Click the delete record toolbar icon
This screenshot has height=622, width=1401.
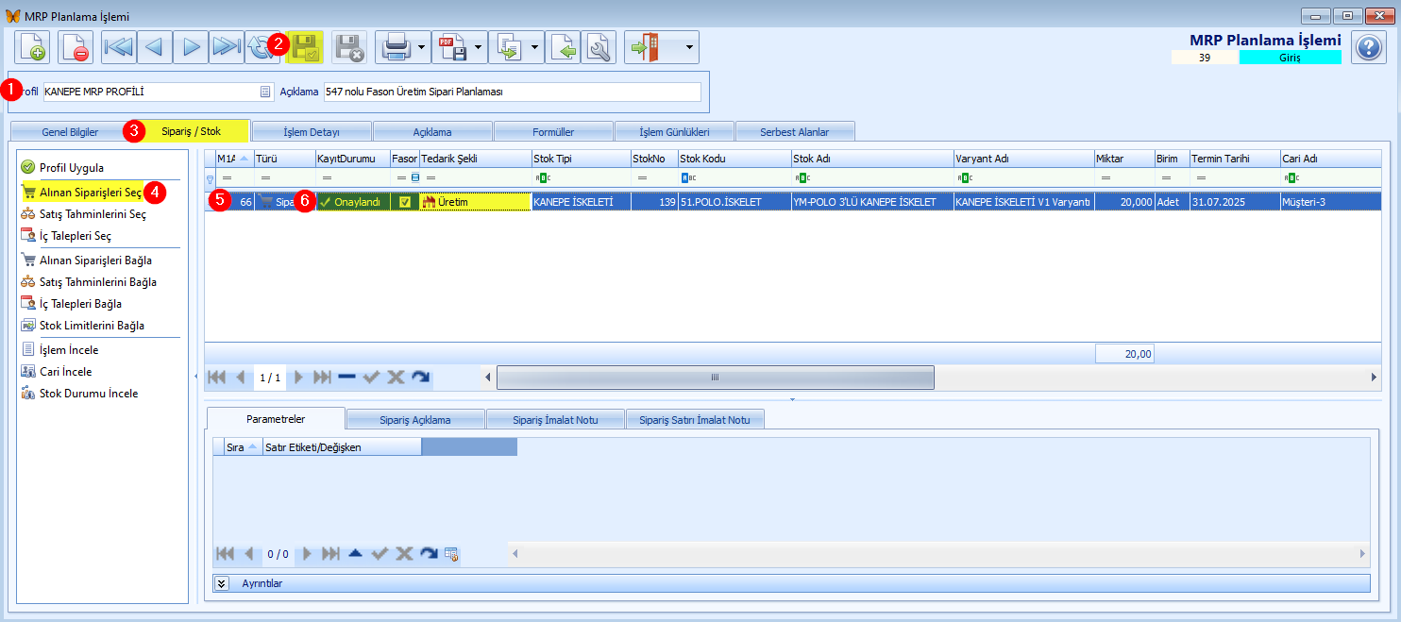[x=76, y=46]
